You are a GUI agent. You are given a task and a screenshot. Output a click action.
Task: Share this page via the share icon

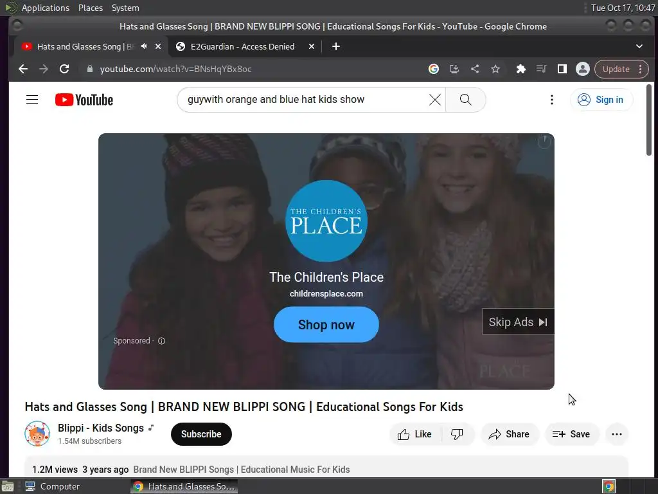pos(475,69)
